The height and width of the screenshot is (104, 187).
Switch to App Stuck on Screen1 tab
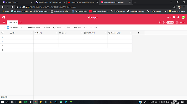click(x=50, y=2)
